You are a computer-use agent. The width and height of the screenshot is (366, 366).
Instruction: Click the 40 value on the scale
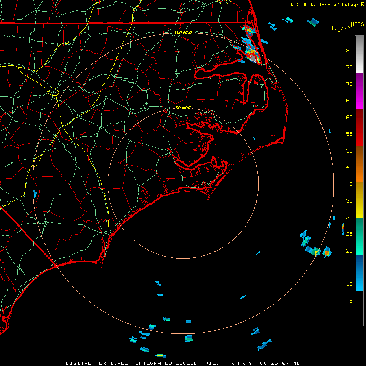[349, 184]
